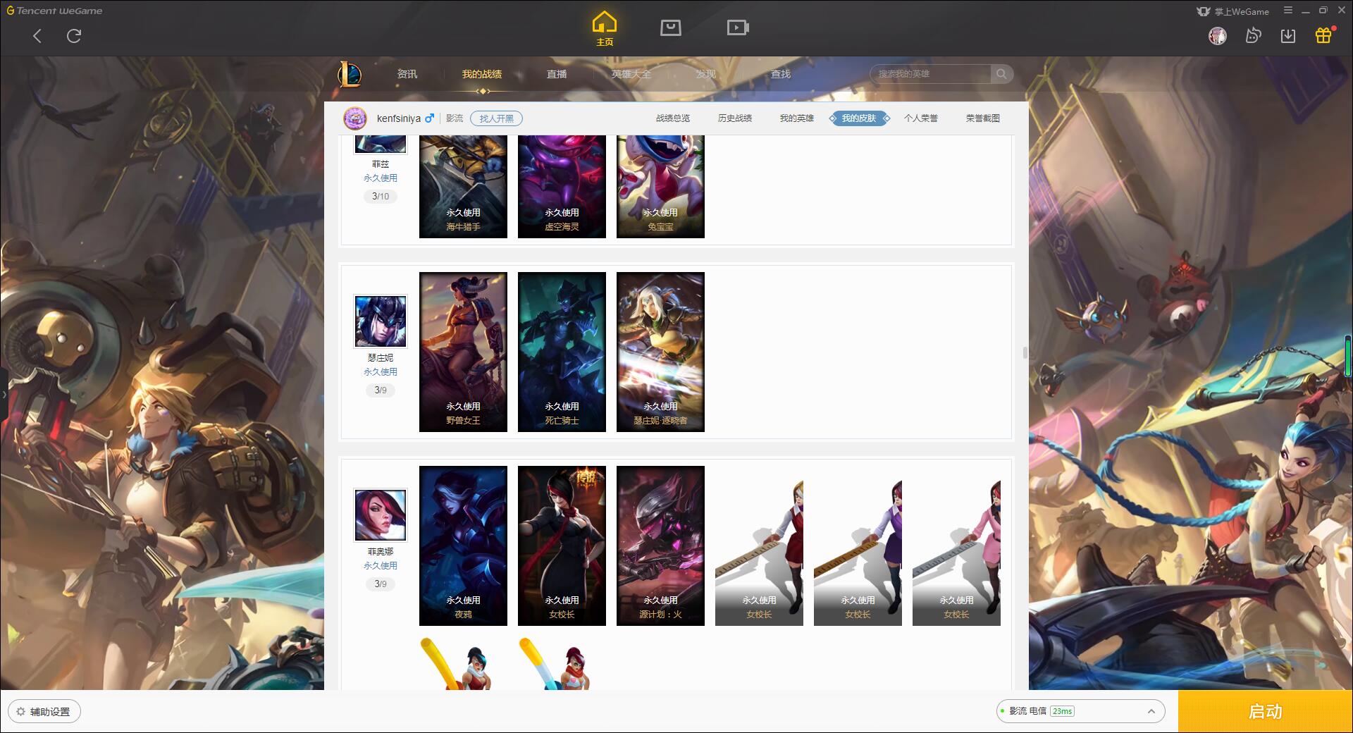Open the 资讯 nav tab
The image size is (1353, 733).
pyautogui.click(x=407, y=74)
